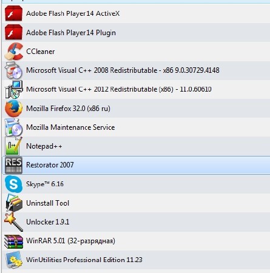This screenshot has height=273, width=270.
Task: Select the 'Adobe Flash Player 14 Plugin' entry
Action: pos(71,33)
